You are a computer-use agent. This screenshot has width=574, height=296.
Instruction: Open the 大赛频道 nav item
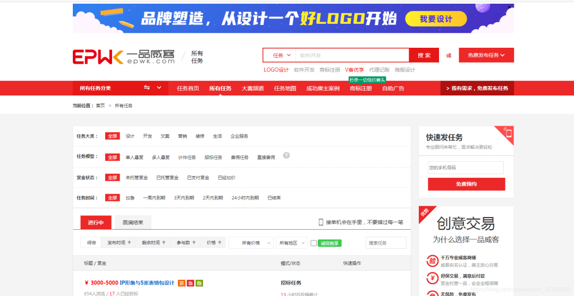tap(252, 88)
